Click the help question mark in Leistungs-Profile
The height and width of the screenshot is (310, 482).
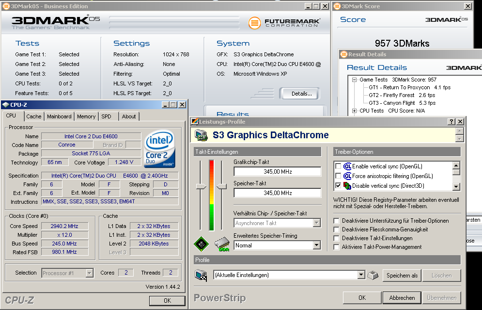451,122
